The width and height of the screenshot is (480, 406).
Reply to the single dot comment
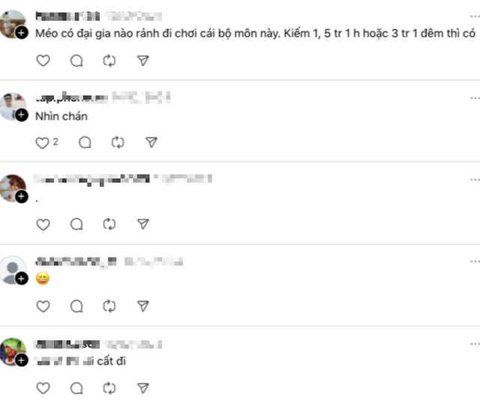[76, 225]
